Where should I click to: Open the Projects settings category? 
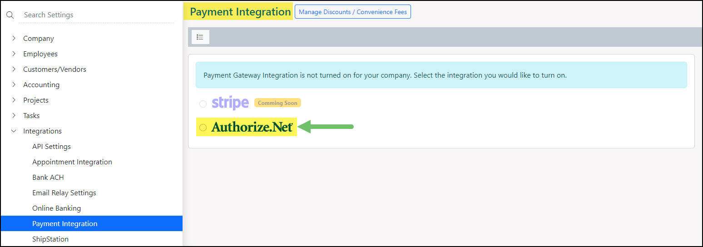[36, 100]
